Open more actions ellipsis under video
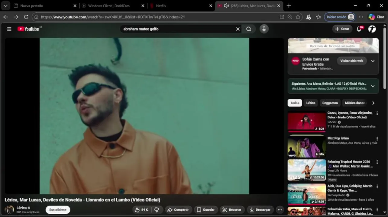The height and width of the screenshot is (217, 388). pos(280,210)
